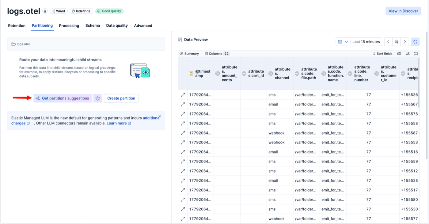The height and width of the screenshot is (224, 429).
Task: Expand the row with recipient +155528
Action: 183,180
